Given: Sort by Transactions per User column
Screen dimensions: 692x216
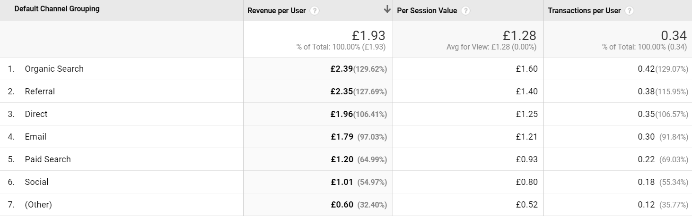Looking at the screenshot, I should pos(584,11).
